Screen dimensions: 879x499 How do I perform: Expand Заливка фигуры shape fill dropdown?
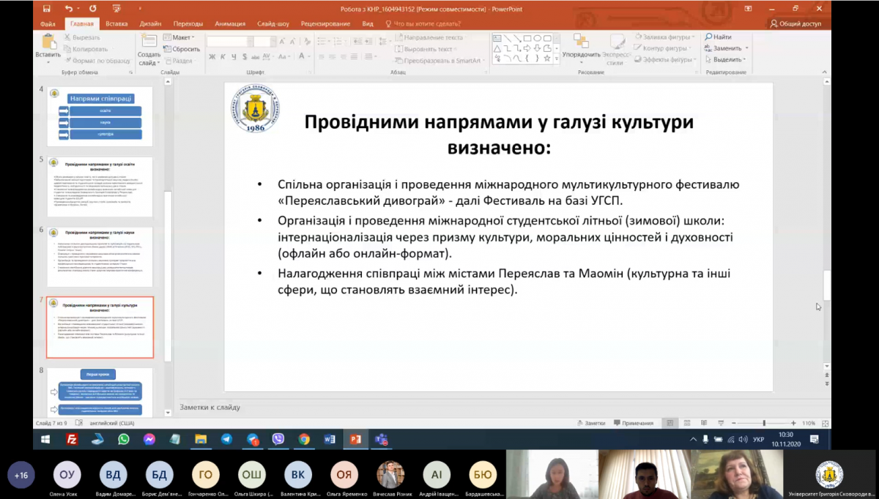coord(664,37)
